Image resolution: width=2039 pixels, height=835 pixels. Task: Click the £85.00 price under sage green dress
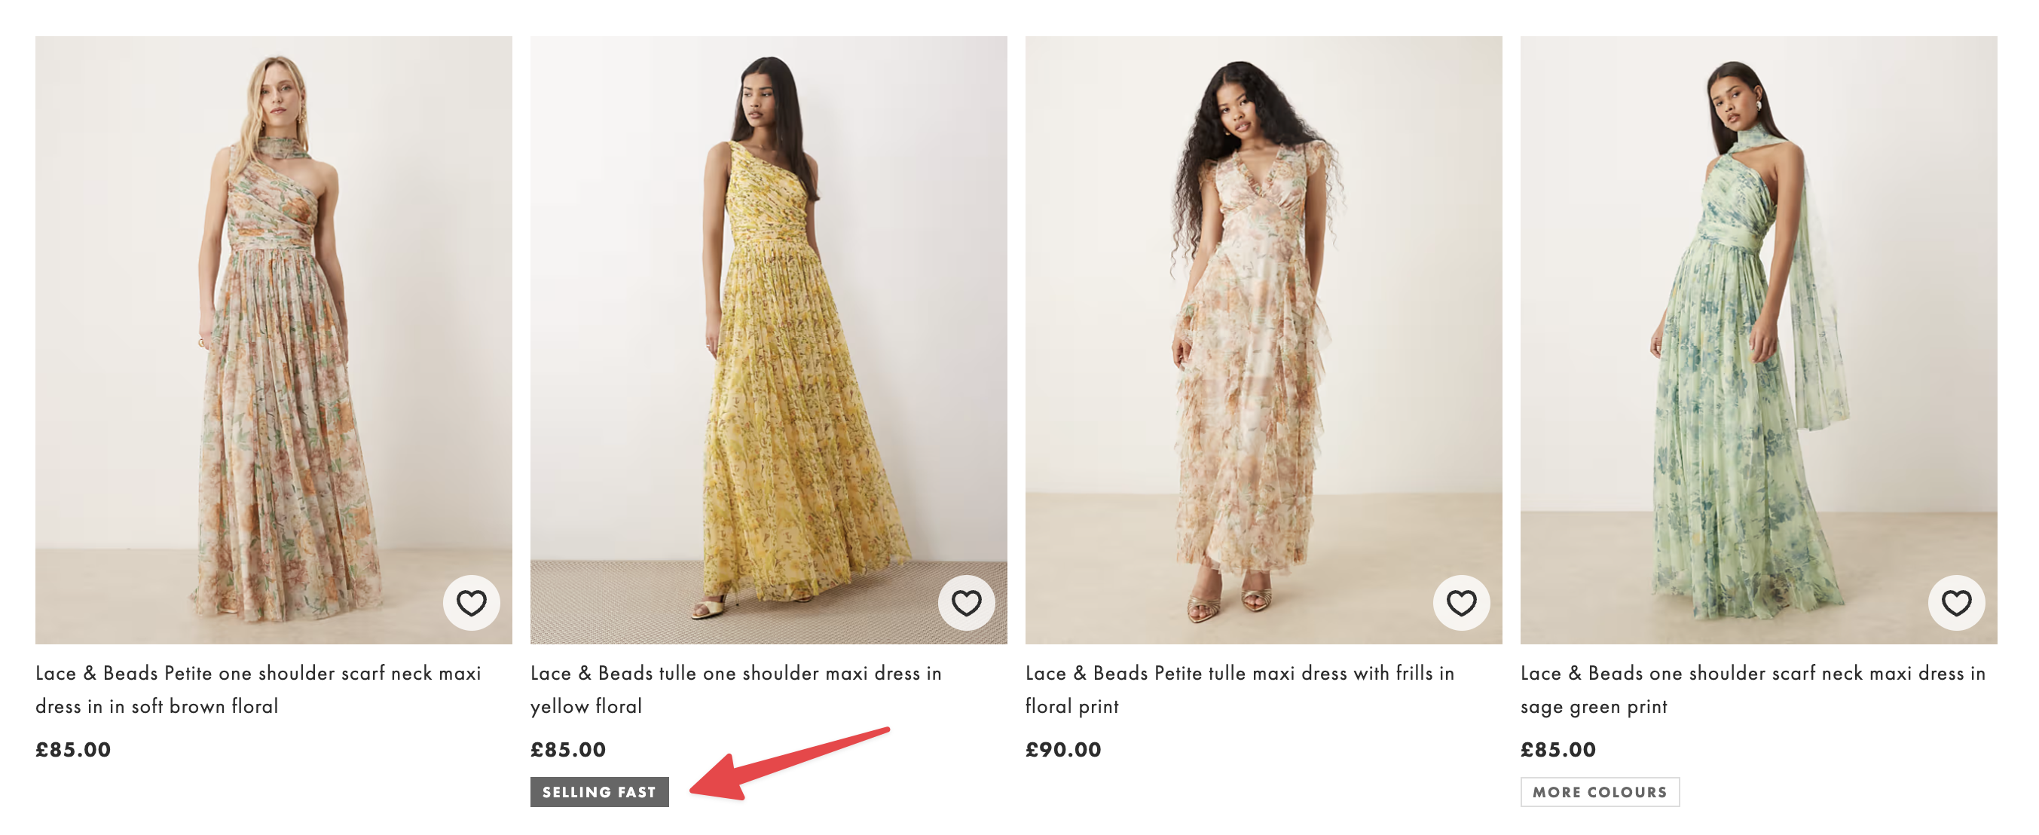[x=1558, y=750]
